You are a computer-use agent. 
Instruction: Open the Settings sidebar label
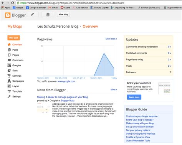pos(17,97)
